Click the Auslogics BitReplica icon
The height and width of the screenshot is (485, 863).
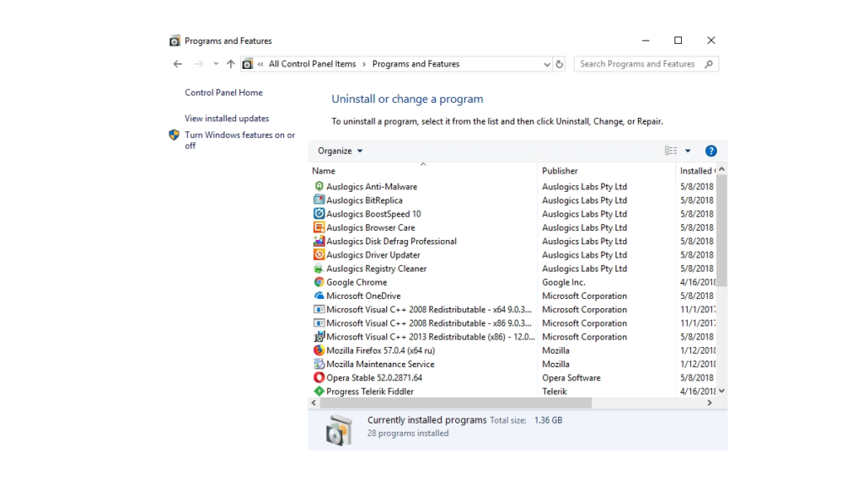tap(319, 200)
